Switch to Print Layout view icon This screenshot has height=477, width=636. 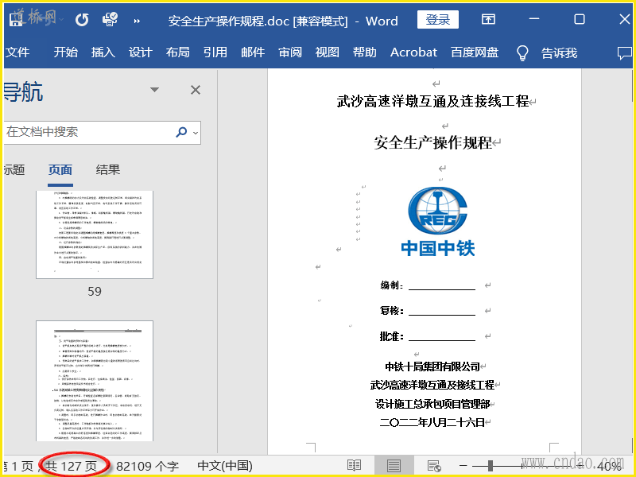point(394,466)
